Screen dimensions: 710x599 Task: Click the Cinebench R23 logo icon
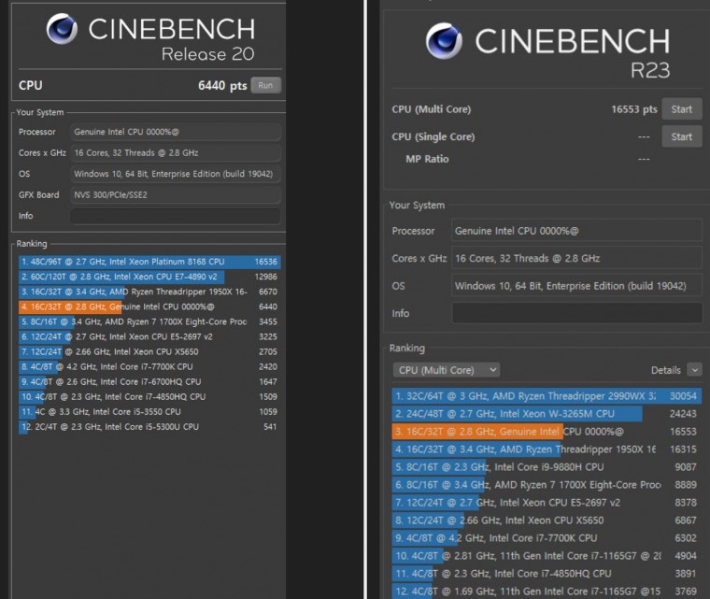click(x=444, y=41)
